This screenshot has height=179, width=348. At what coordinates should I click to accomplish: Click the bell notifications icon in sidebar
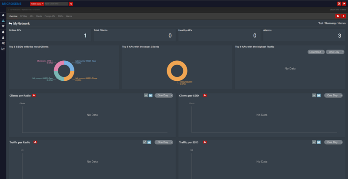[x=3, y=32]
